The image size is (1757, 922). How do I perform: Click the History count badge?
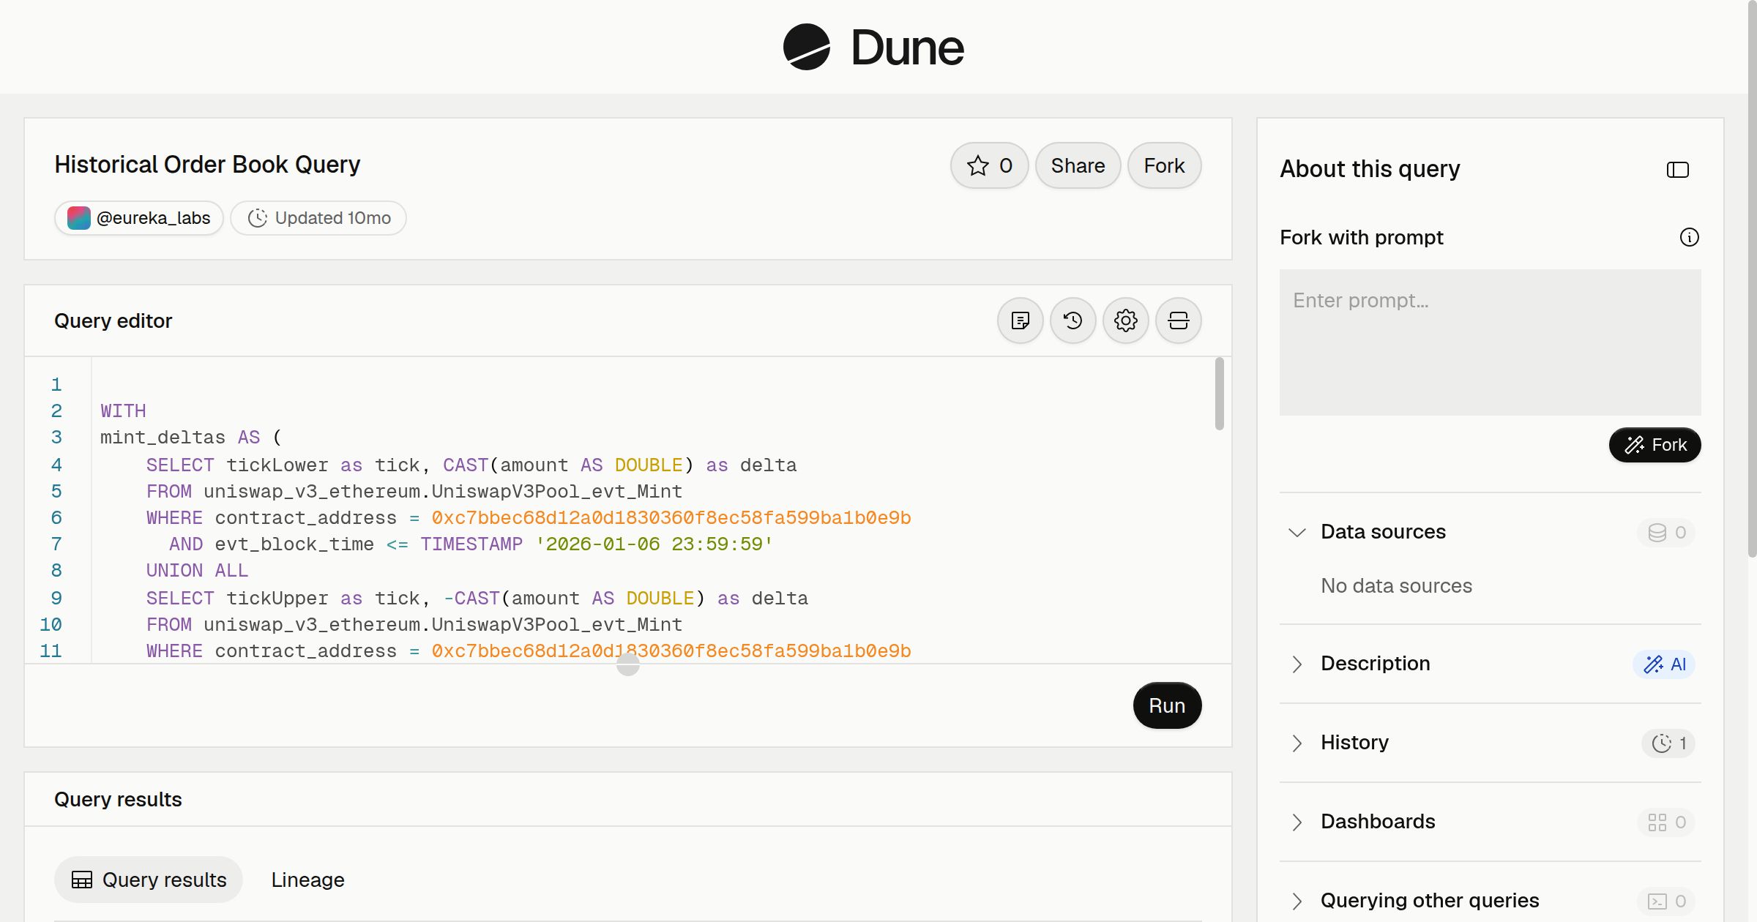(x=1668, y=743)
